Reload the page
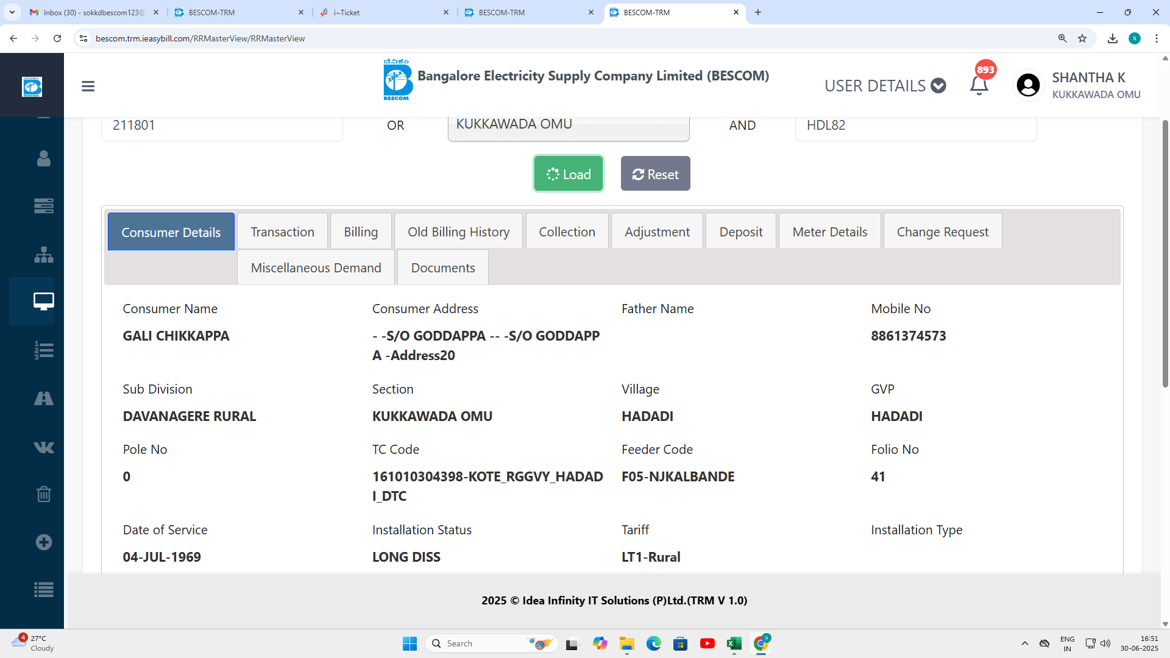Image resolution: width=1170 pixels, height=658 pixels. [x=57, y=38]
